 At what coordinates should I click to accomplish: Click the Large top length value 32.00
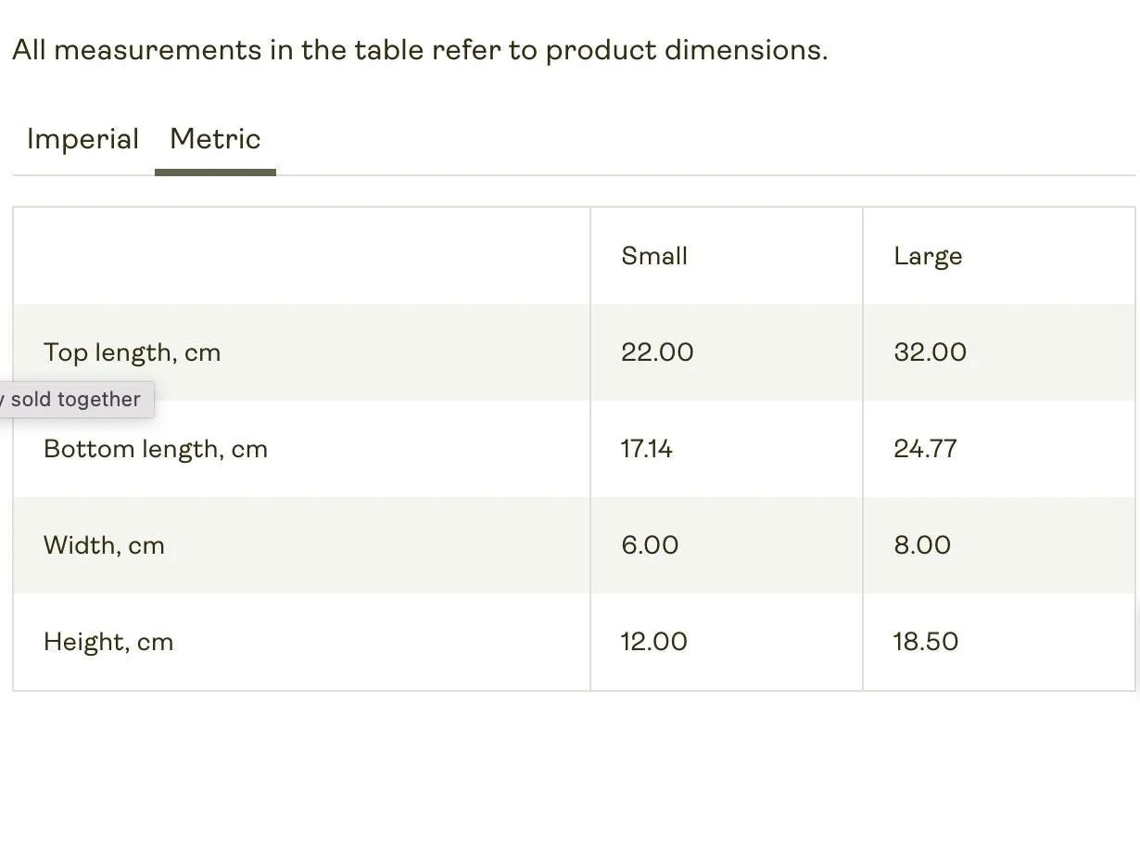930,352
